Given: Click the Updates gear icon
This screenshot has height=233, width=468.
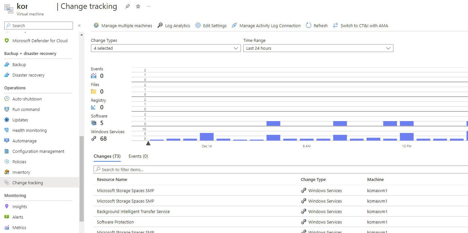Looking at the screenshot, I should pyautogui.click(x=7, y=120).
